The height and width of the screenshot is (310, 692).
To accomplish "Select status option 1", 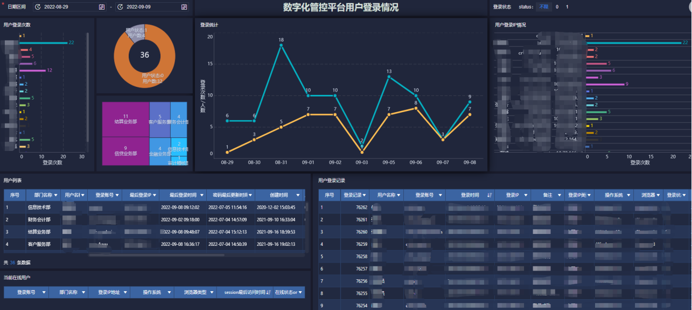I will pyautogui.click(x=567, y=7).
